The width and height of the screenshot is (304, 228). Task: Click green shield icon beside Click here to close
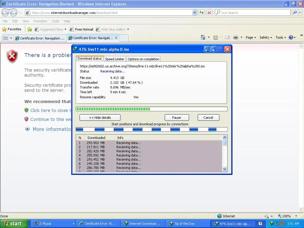point(26,110)
